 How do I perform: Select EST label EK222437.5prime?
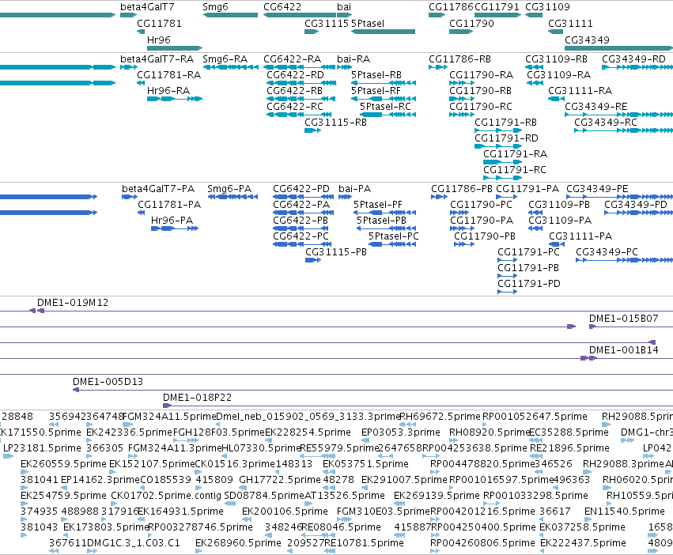(583, 543)
